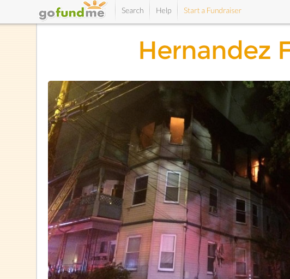Click the white space beside the Hernandez title

[x=88, y=50]
